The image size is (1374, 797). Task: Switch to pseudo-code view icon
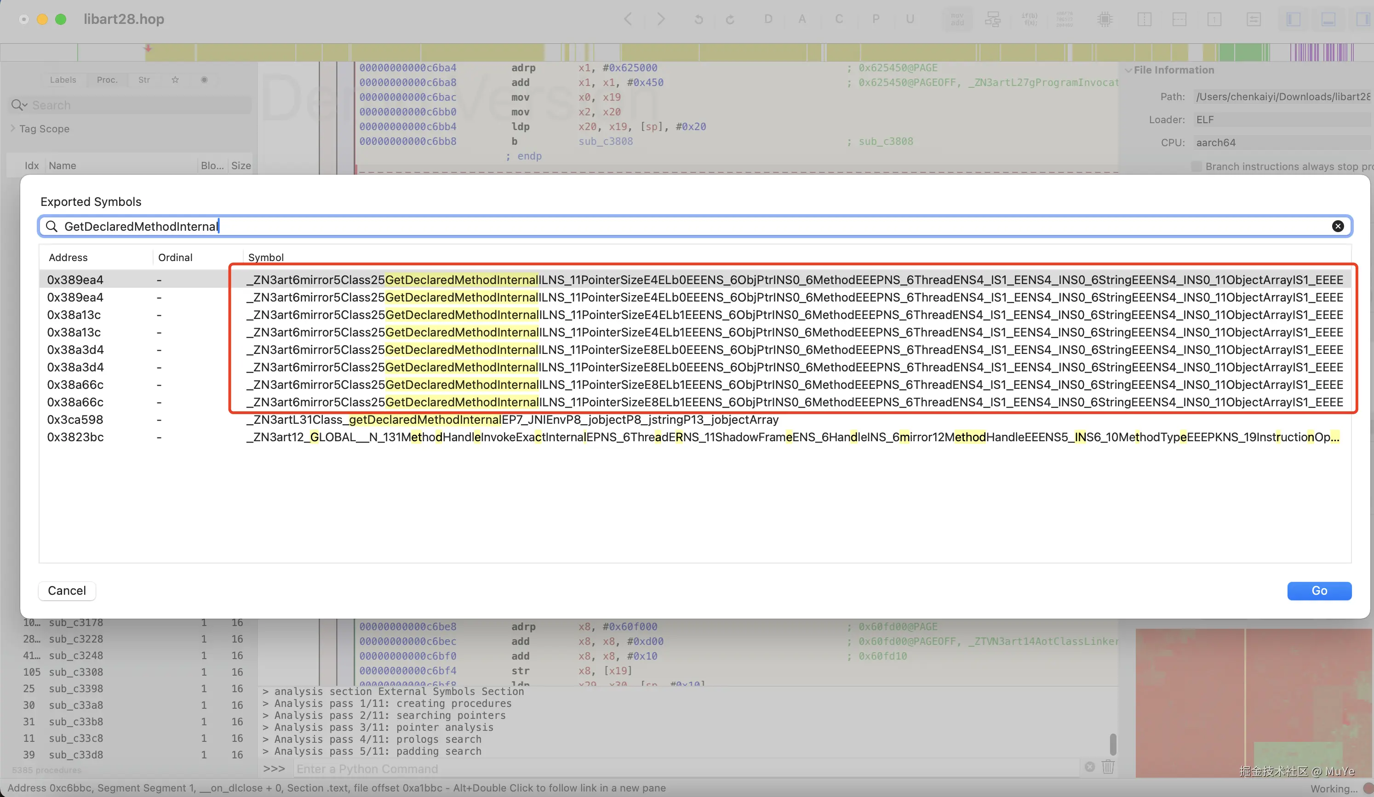click(x=1030, y=20)
